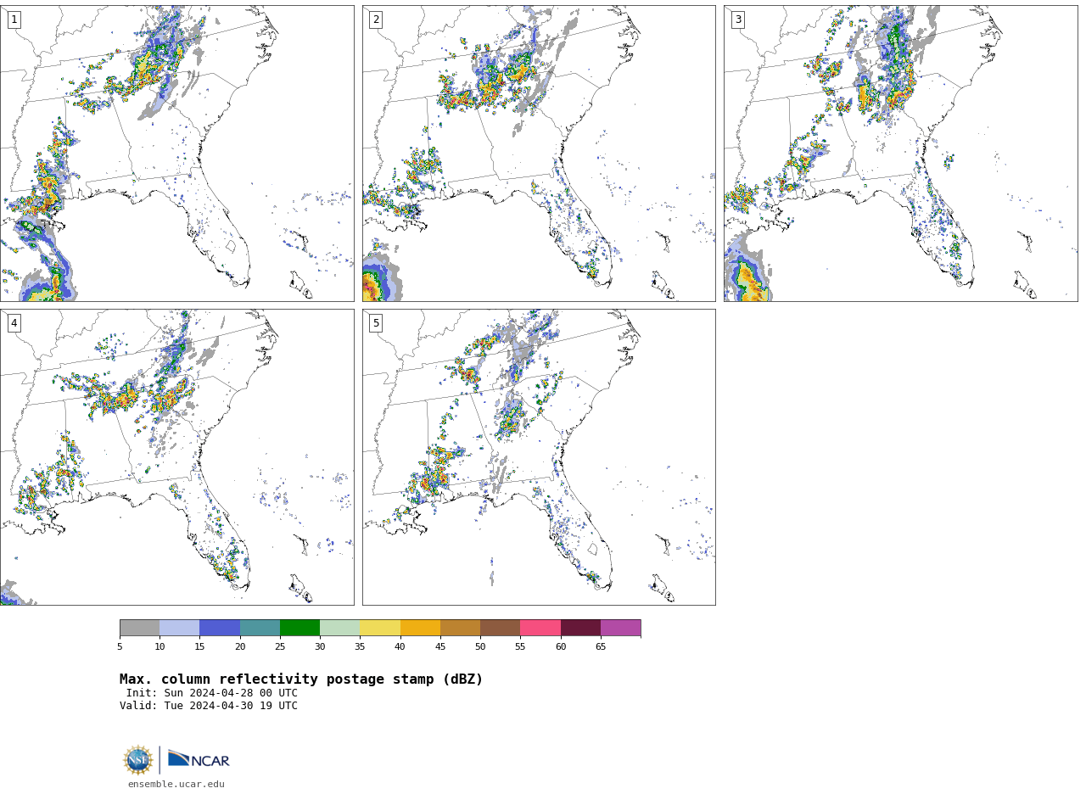The height and width of the screenshot is (794, 1086).
Task: Click the NSF logo icon
Action: [x=138, y=760]
